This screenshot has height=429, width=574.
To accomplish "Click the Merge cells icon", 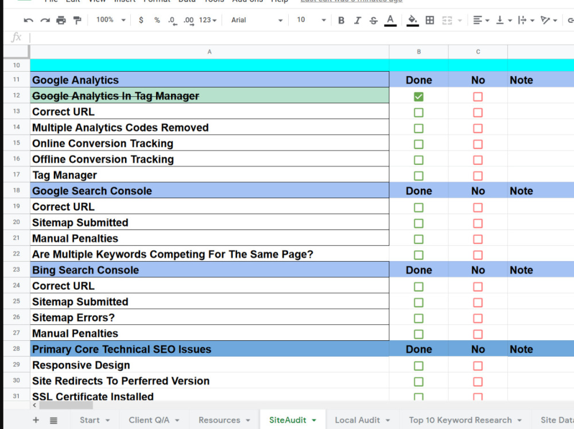I will [447, 20].
